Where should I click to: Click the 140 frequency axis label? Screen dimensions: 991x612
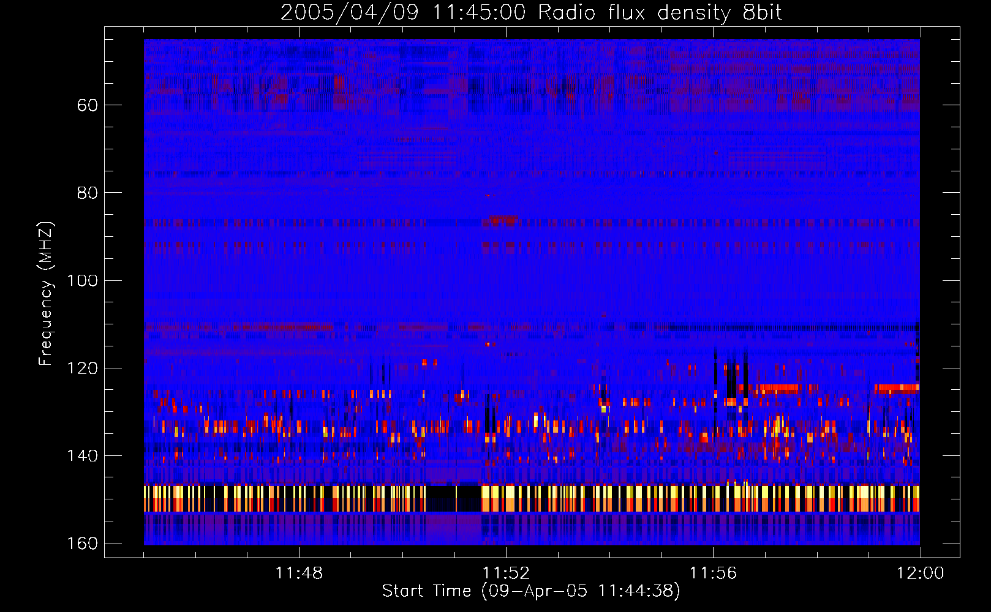[82, 455]
